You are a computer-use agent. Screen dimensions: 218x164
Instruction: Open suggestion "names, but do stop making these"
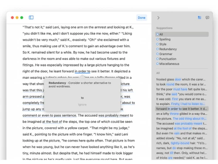tap(182, 148)
